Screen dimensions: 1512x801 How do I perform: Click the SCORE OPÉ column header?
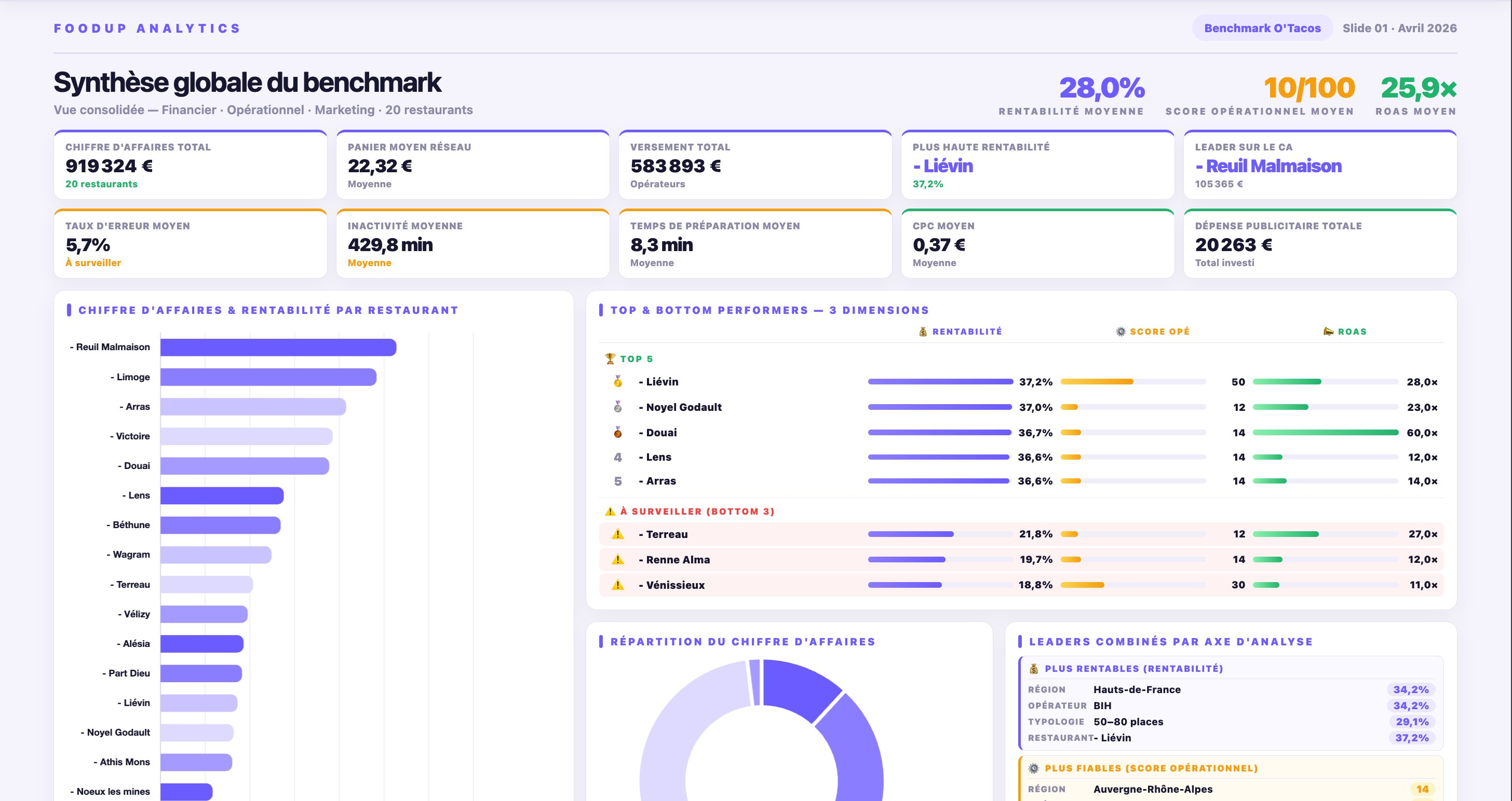click(x=1152, y=332)
